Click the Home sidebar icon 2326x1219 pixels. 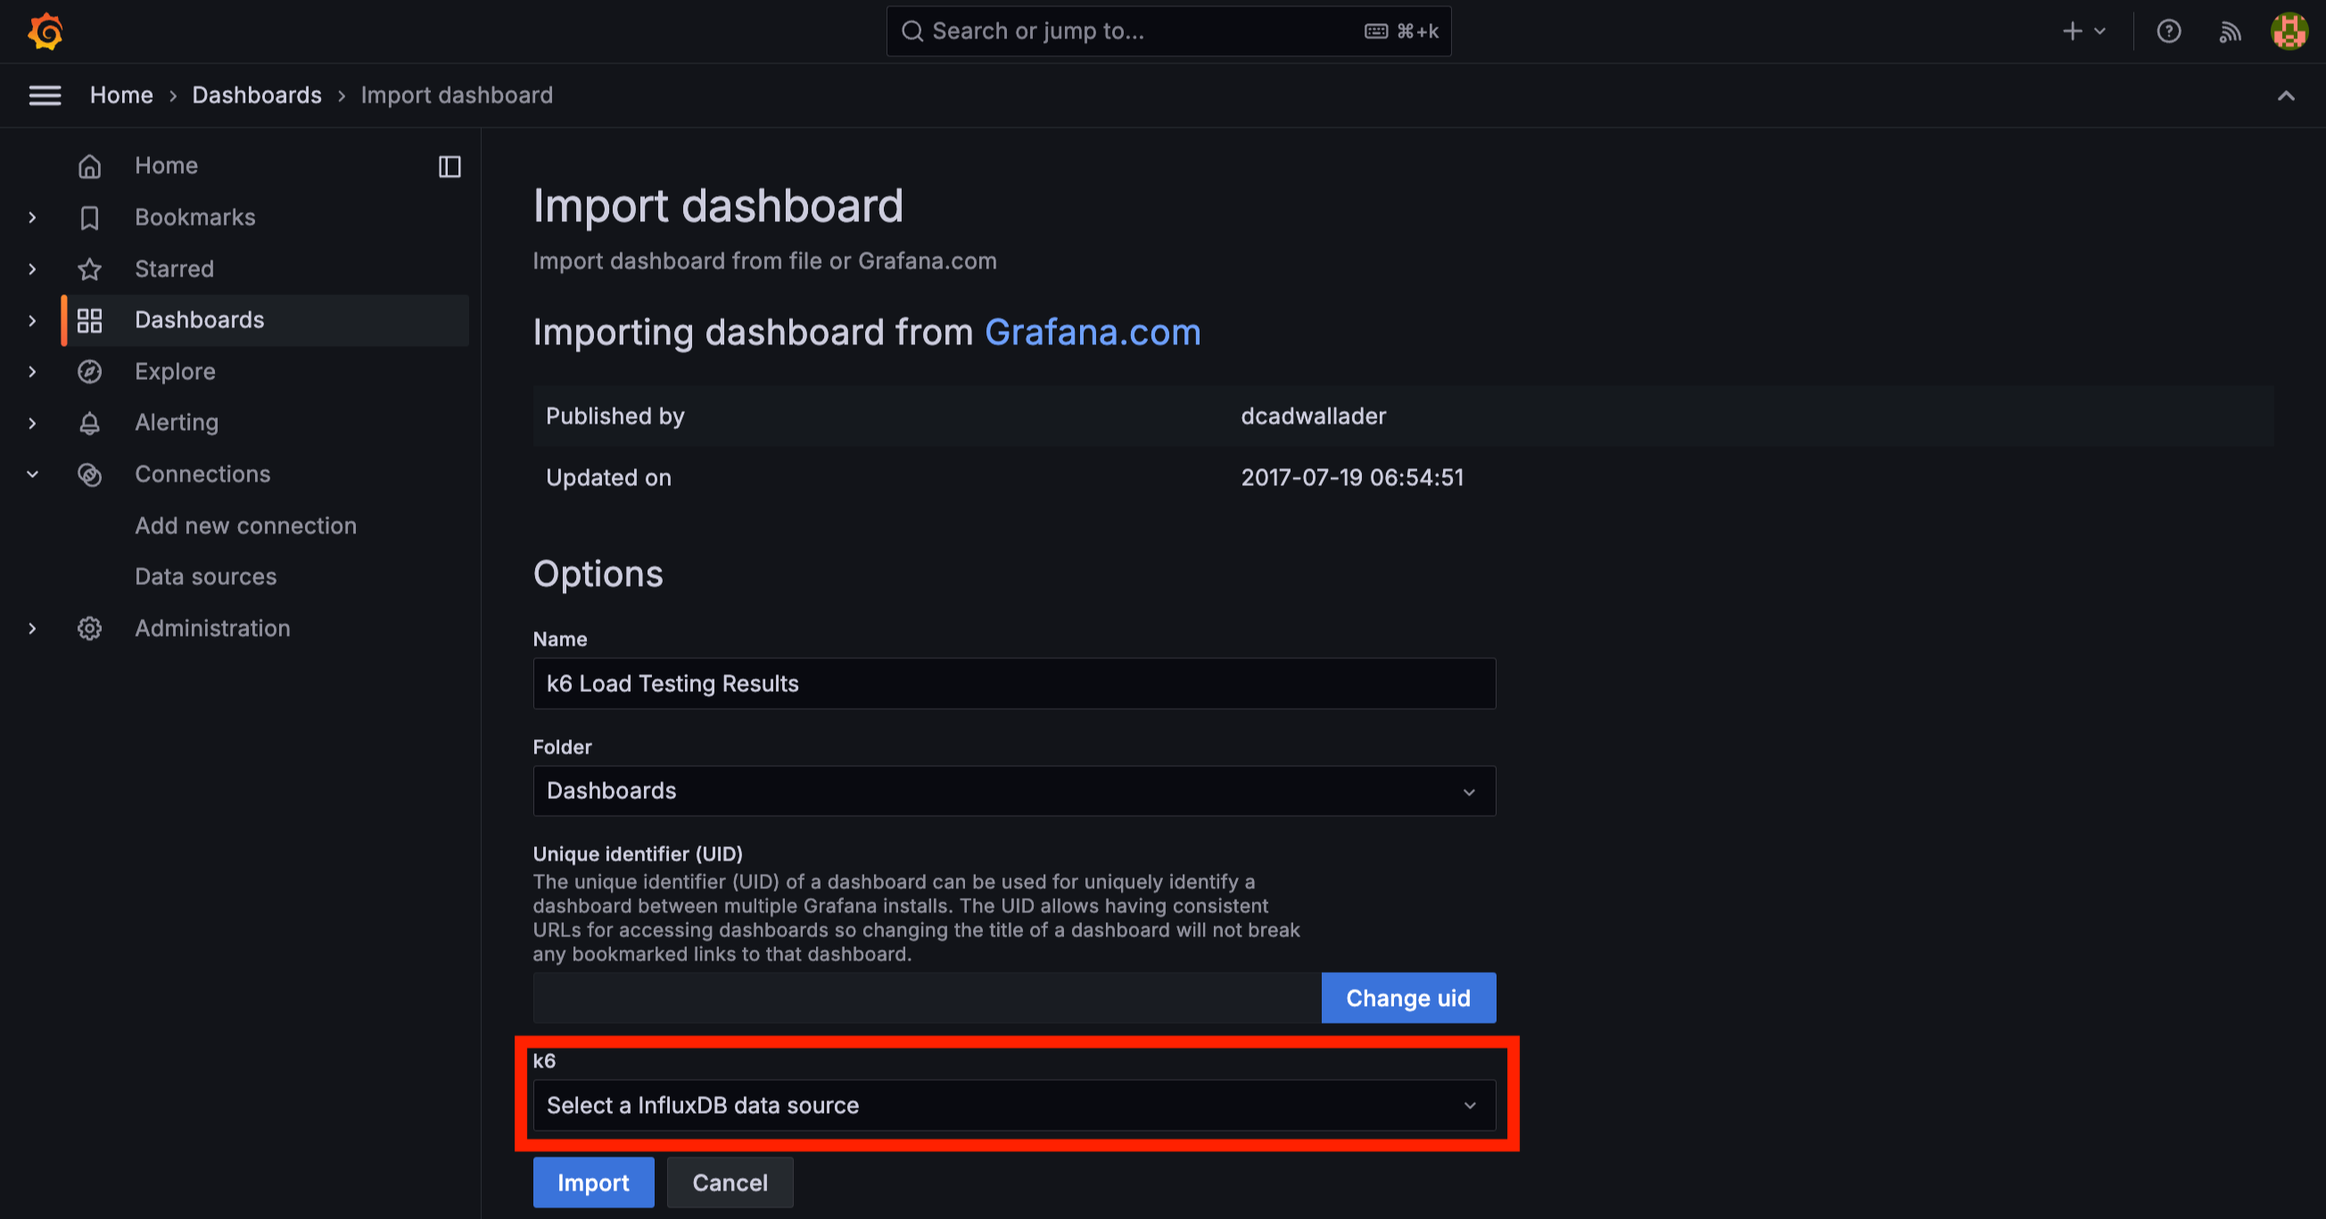(x=89, y=166)
